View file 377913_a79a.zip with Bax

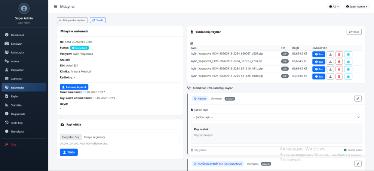pyautogui.click(x=319, y=62)
